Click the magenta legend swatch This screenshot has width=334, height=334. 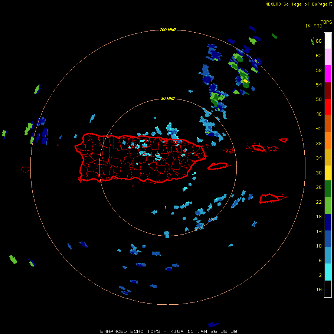click(x=328, y=74)
